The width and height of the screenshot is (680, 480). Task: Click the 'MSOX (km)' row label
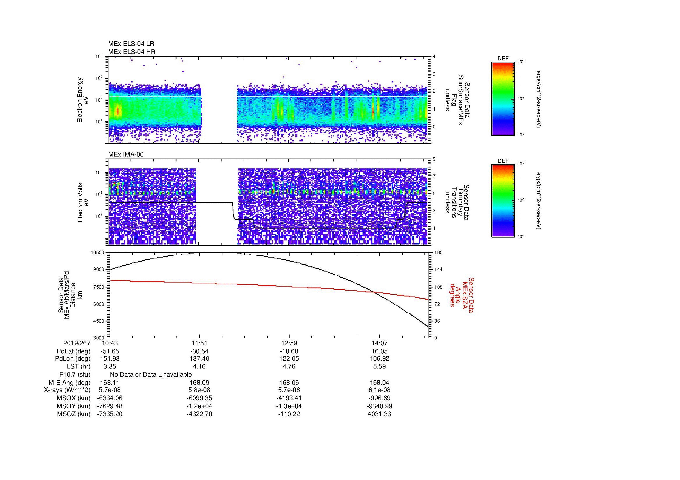(74, 398)
